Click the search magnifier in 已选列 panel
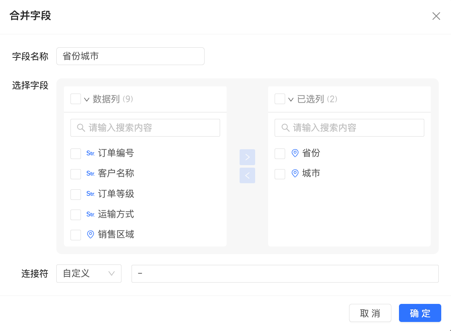 point(285,128)
